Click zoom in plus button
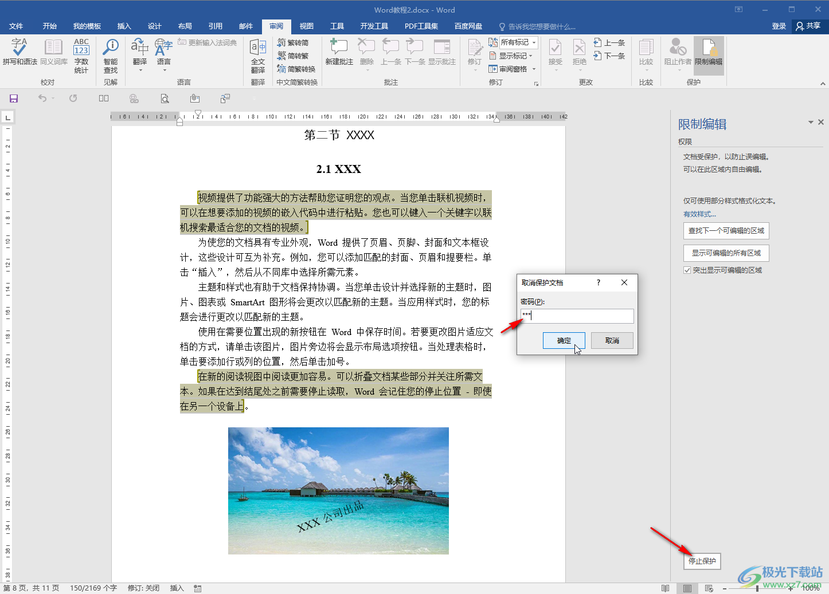Screen dimensions: 829x594 pos(791,588)
